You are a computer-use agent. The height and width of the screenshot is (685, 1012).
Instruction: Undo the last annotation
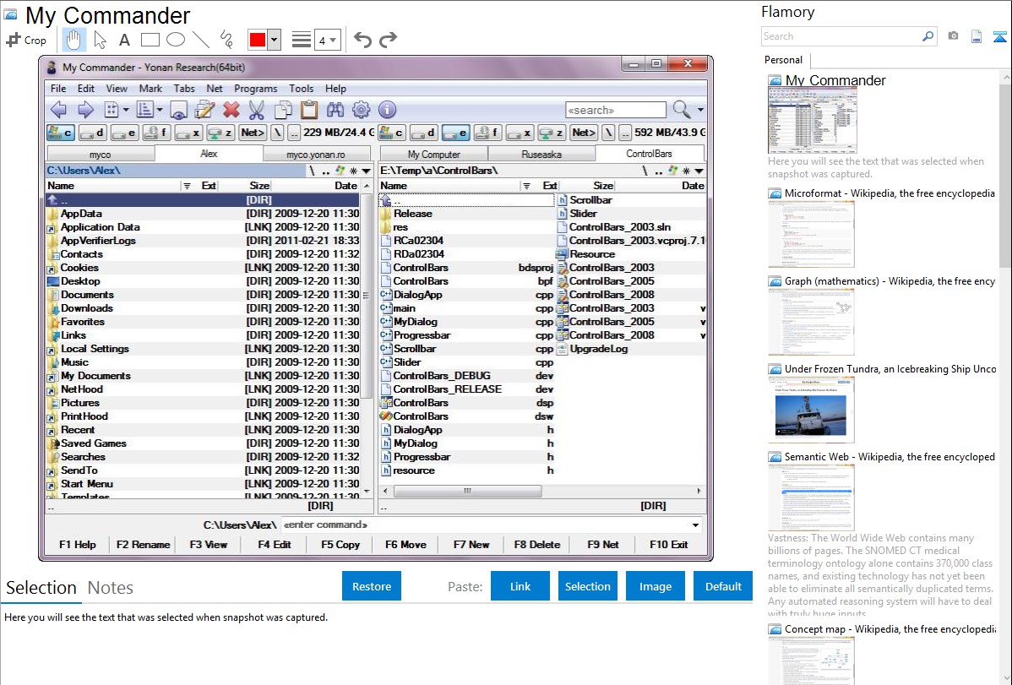point(362,40)
